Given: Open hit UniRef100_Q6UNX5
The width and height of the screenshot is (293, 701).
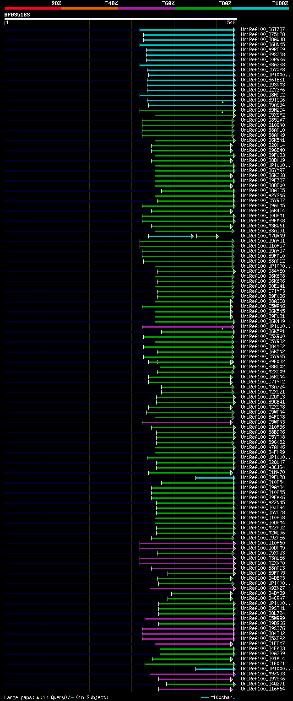Looking at the screenshot, I should (x=263, y=44).
